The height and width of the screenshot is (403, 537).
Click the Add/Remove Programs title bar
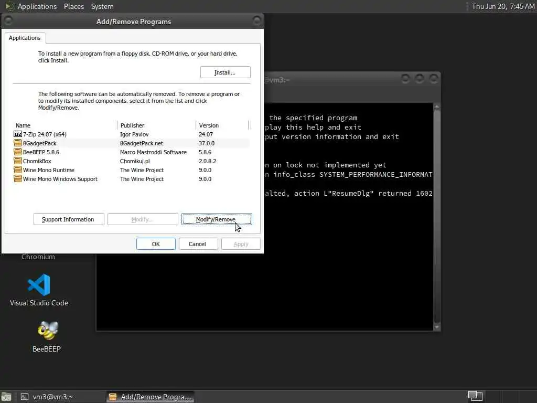[x=133, y=21]
